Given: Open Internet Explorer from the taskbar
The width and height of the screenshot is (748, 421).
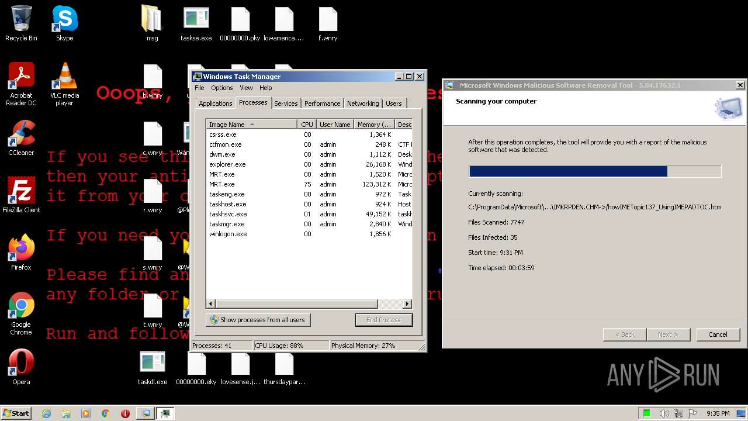Looking at the screenshot, I should pyautogui.click(x=46, y=413).
